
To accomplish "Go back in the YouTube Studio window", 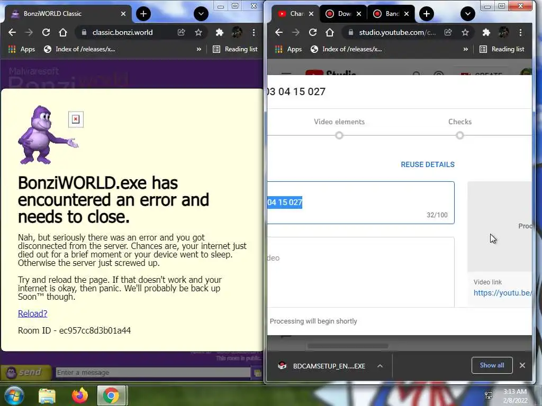I will 279,32.
